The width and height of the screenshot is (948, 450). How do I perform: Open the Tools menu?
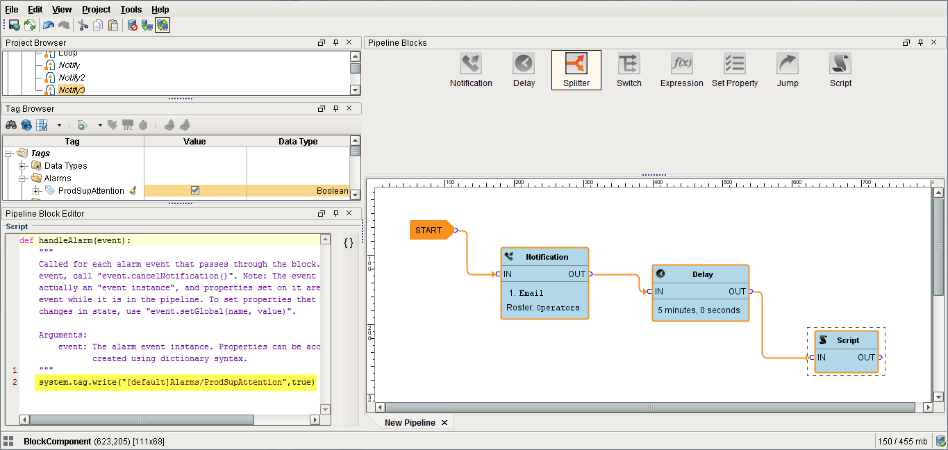point(131,9)
